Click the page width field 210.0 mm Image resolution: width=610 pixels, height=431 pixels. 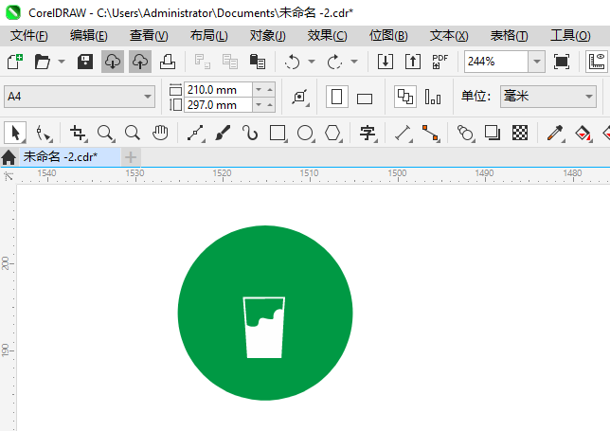tap(218, 89)
